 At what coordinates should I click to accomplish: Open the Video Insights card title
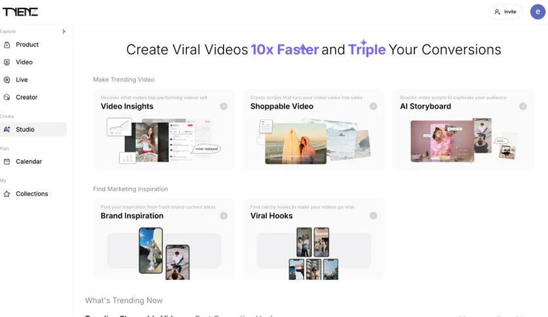click(x=127, y=107)
